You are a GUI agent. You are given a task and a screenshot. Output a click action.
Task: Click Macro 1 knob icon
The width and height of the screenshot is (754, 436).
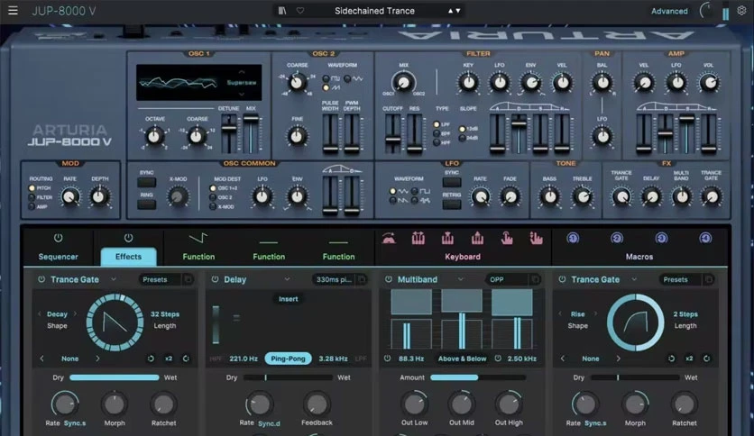pyautogui.click(x=572, y=238)
